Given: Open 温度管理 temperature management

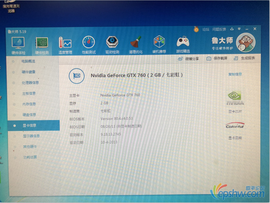Looking at the screenshot, I should point(65,45).
